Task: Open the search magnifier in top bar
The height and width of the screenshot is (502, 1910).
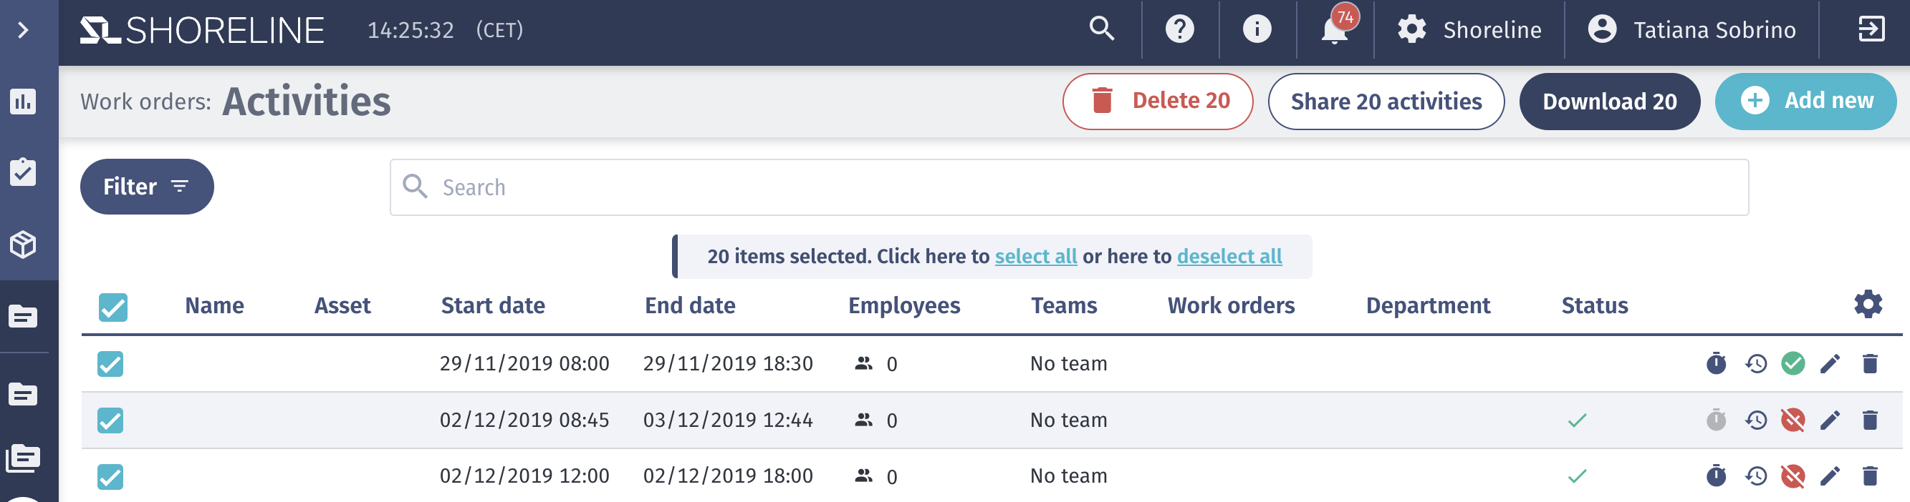Action: (1102, 29)
